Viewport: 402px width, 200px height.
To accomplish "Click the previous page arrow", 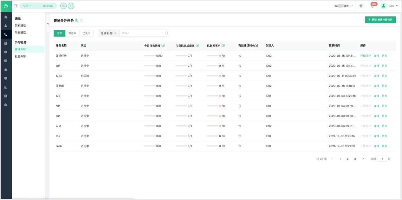I will pyautogui.click(x=332, y=159).
